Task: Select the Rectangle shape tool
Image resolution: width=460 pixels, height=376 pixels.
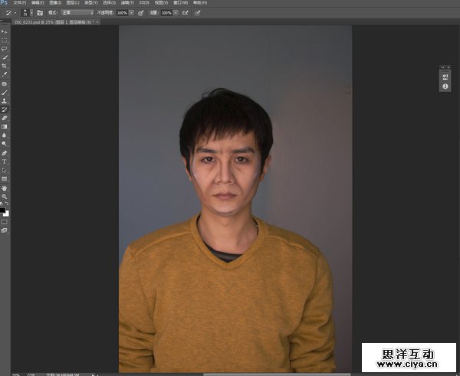Action: tap(4, 178)
